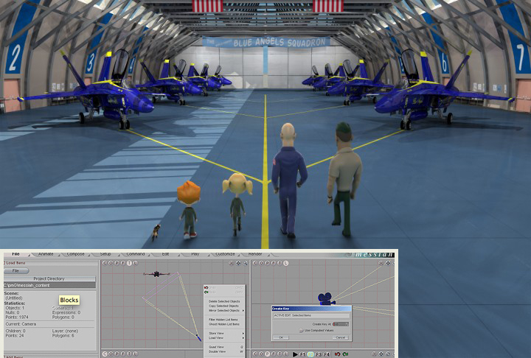Expand arrow next to Setup tab
Screen dimensions: 531x358
[x=119, y=256]
